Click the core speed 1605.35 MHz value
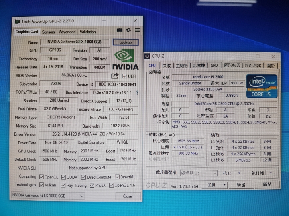Image resolution: width=289 pixels, height=216 pixels. pyautogui.click(x=188, y=141)
